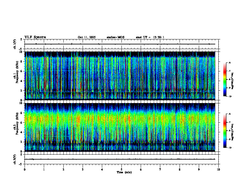This screenshot has height=190, width=246.
Task: Click the "-10" label on ch.2 color bar
Action: pos(230,148)
